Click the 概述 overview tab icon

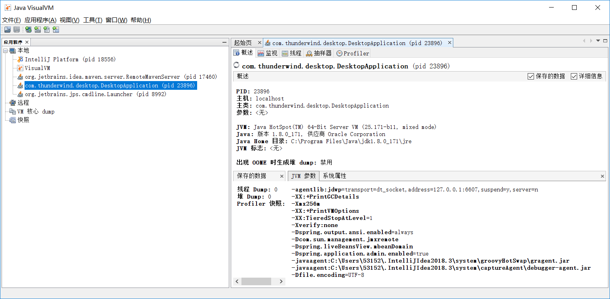click(x=236, y=53)
